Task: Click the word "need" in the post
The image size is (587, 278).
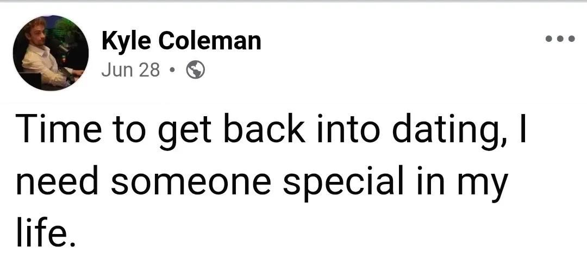Action: (57, 180)
